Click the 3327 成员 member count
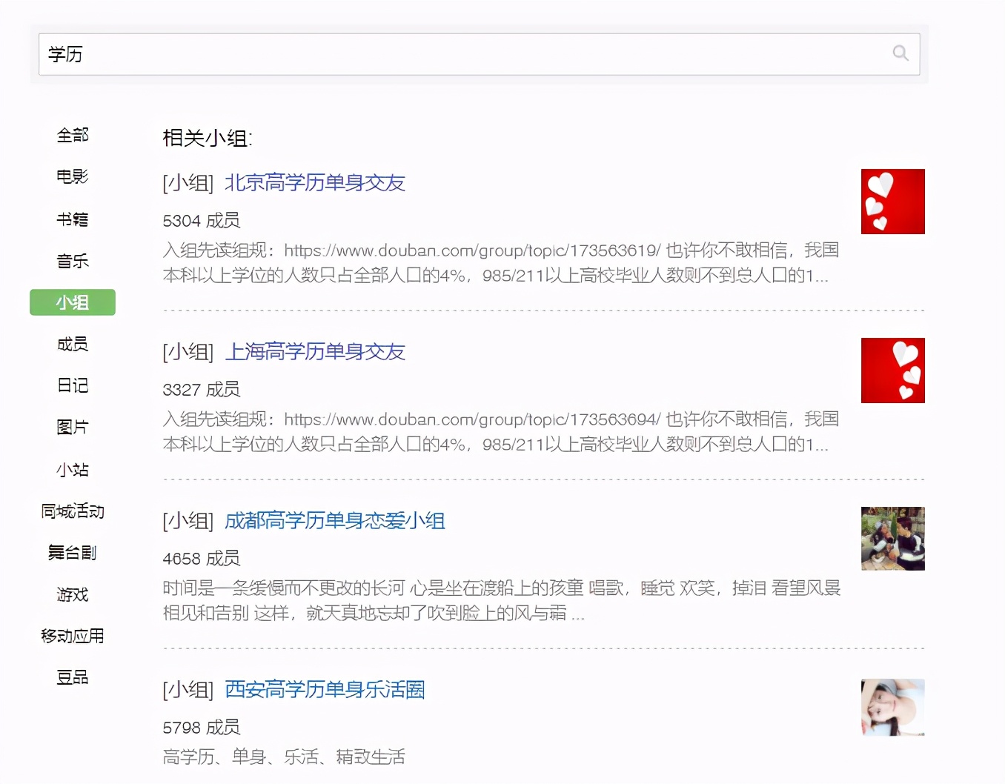1005x784 pixels. (x=202, y=390)
